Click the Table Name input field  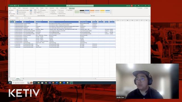coord(12,12)
